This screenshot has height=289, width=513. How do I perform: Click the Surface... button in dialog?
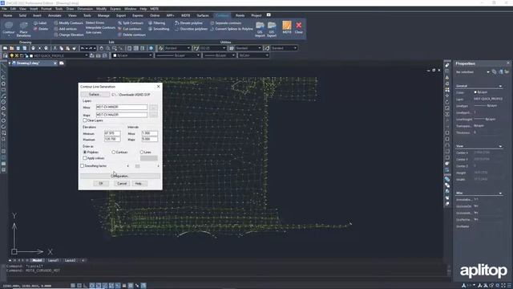coord(95,95)
